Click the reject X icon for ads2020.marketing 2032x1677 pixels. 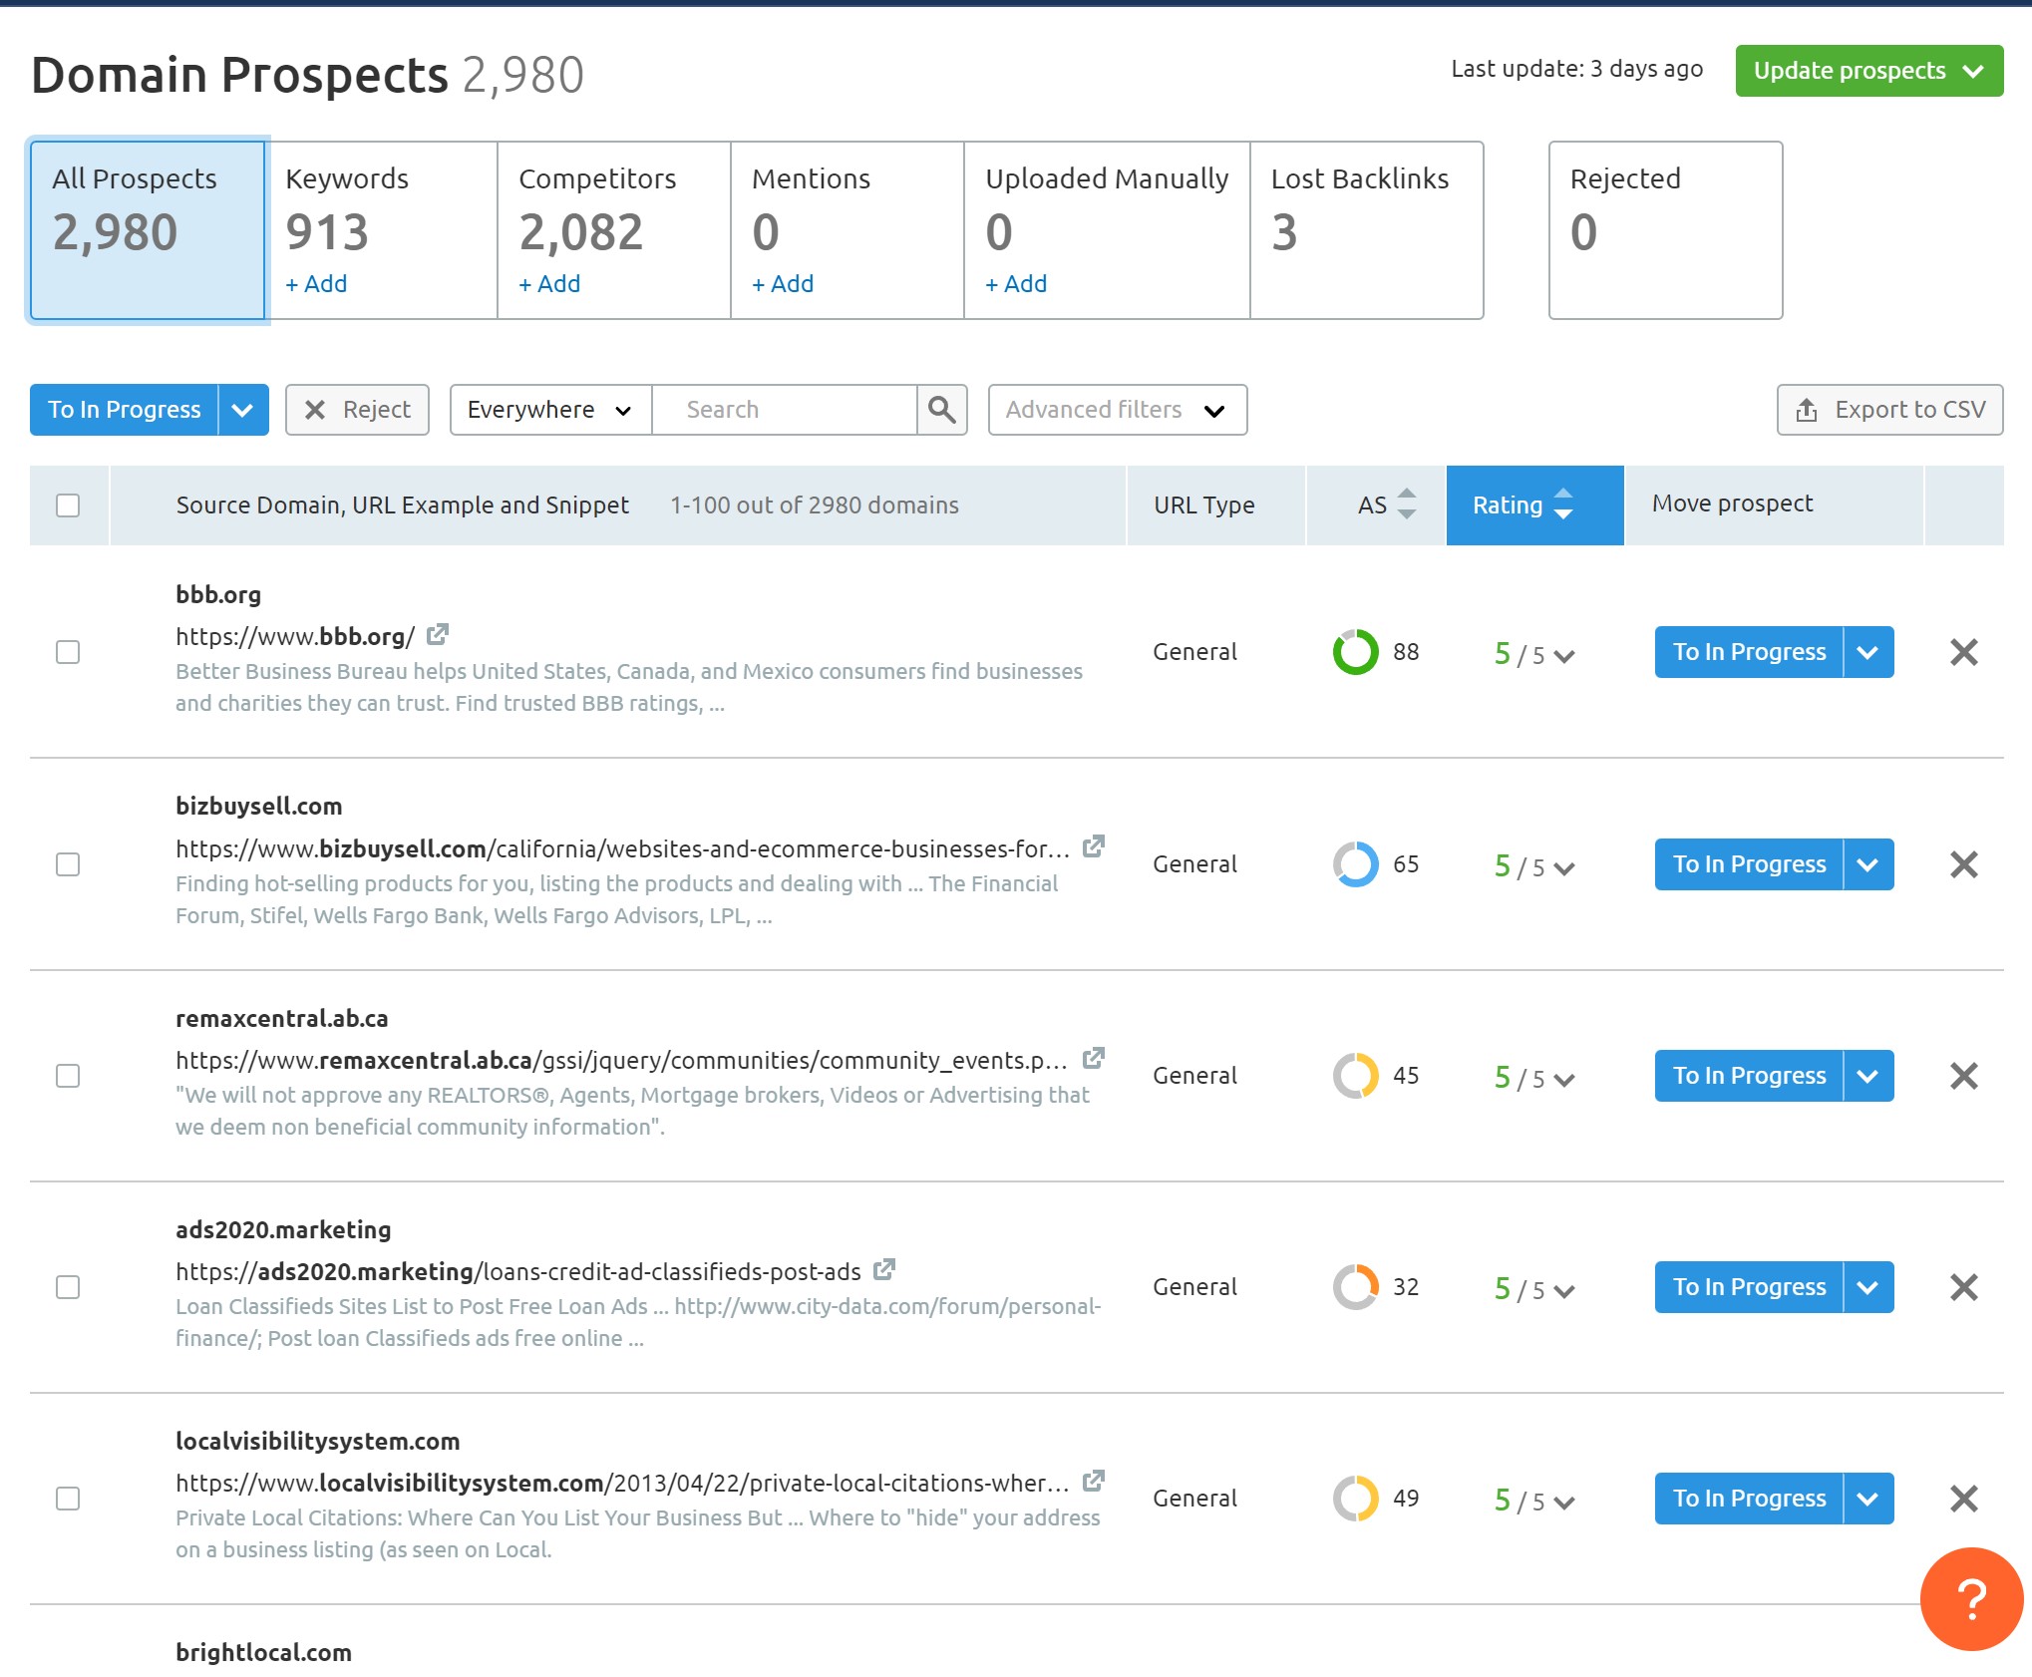(1963, 1287)
